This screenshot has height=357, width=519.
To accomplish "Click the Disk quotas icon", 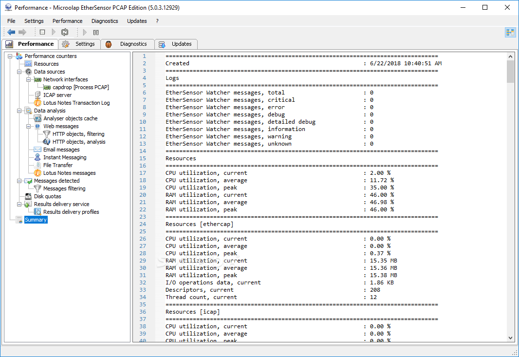I will coord(28,196).
